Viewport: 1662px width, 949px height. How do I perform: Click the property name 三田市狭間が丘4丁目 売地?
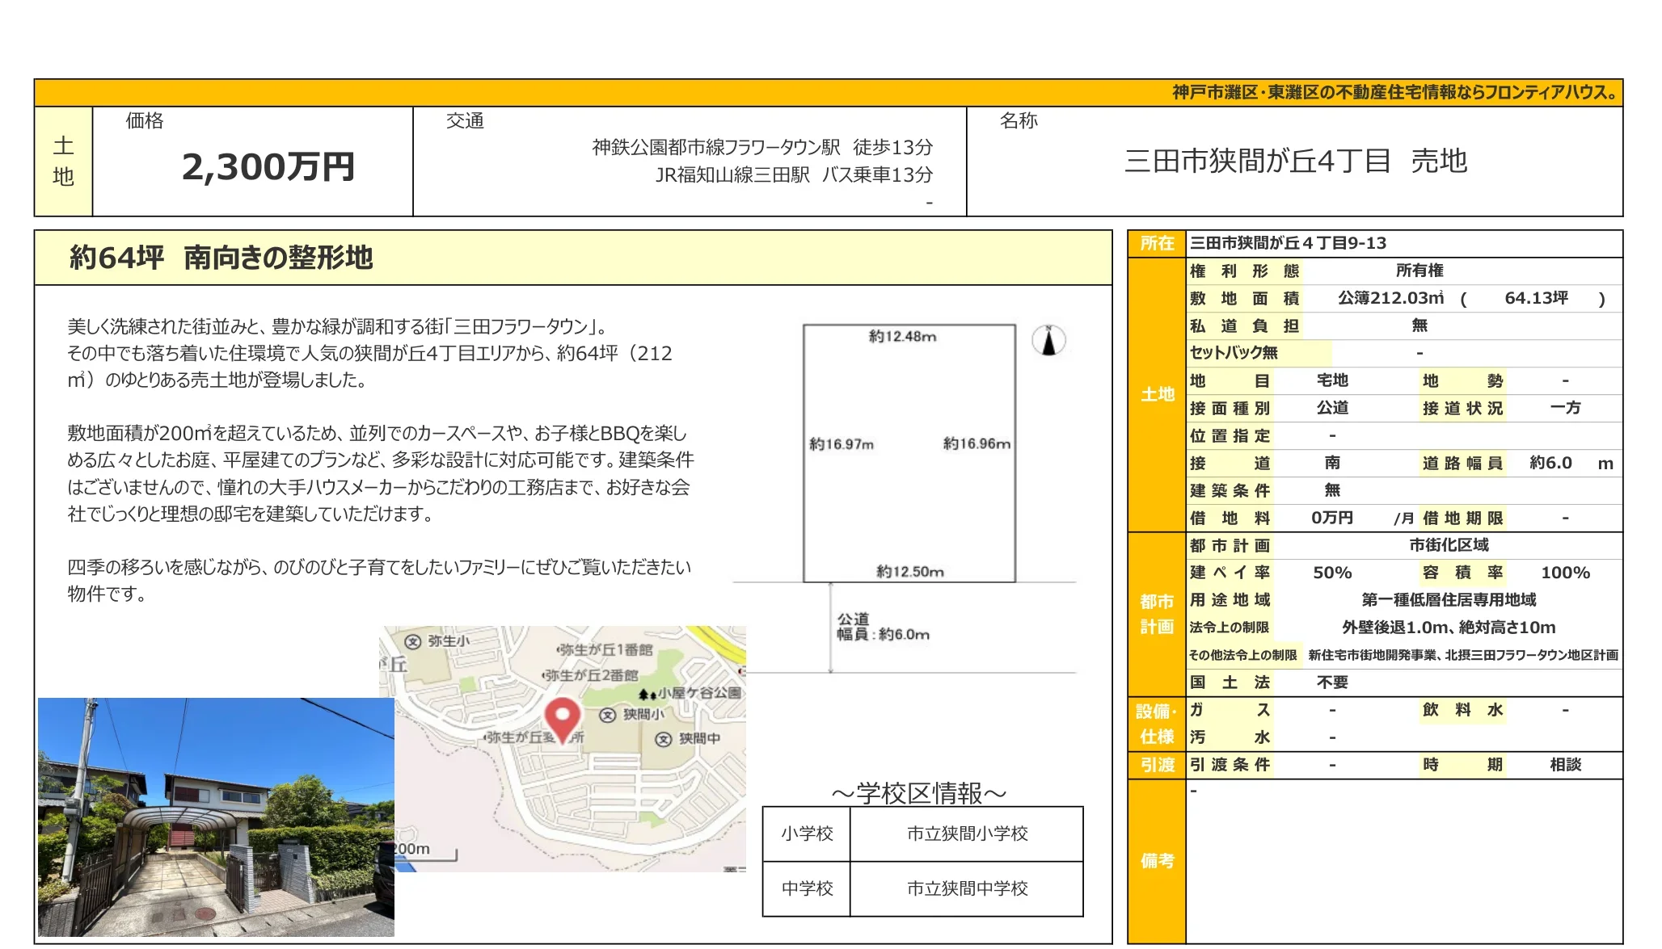[1295, 161]
